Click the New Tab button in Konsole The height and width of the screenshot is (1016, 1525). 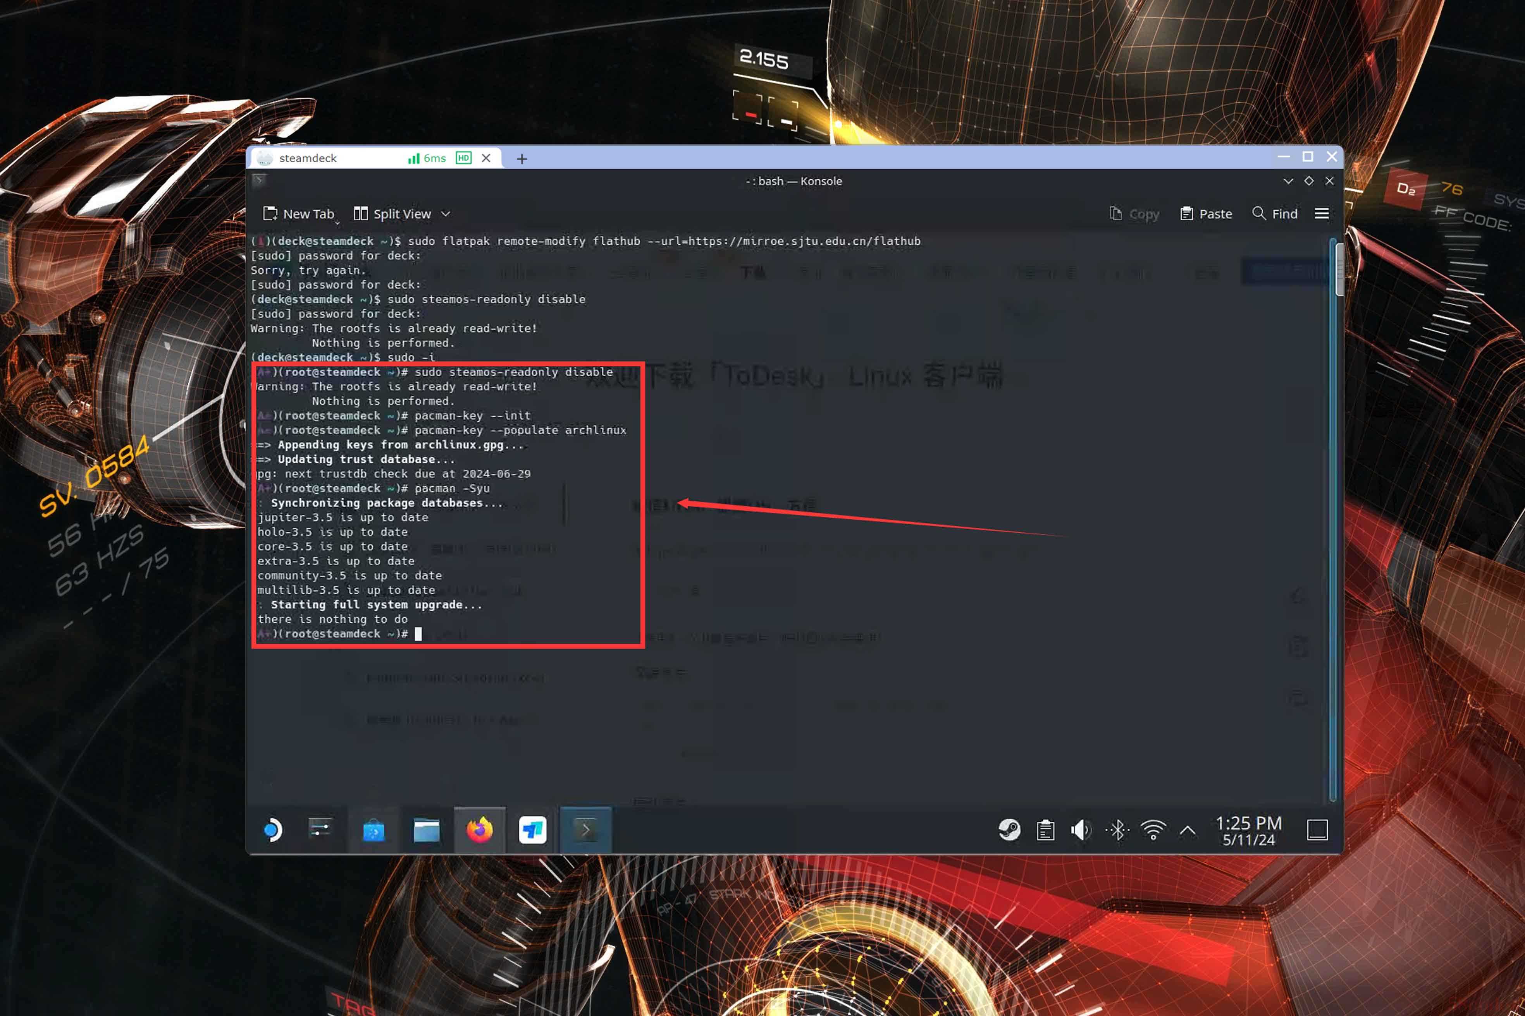pyautogui.click(x=299, y=214)
